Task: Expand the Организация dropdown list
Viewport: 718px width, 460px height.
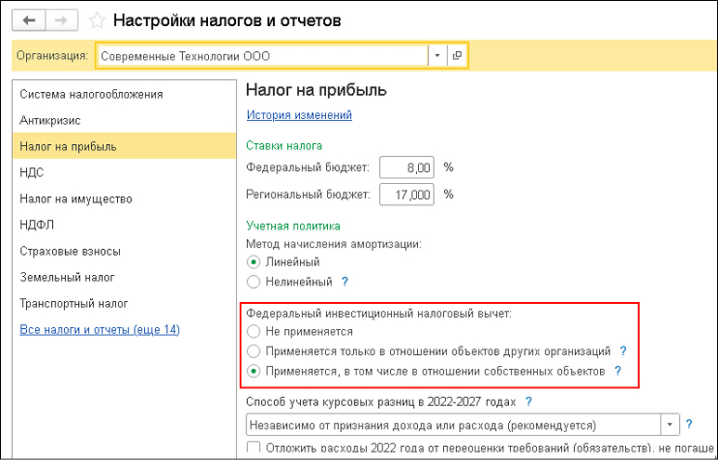Action: (437, 56)
